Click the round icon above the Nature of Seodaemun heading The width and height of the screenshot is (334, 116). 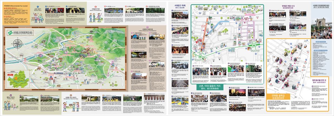point(95,7)
